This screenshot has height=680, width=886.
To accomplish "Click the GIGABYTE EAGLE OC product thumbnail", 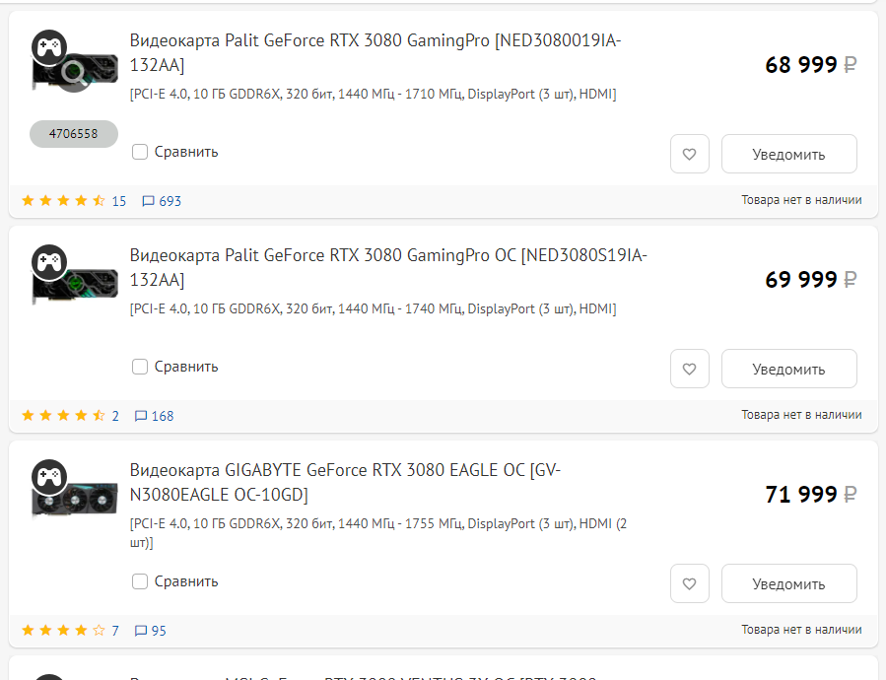I will pos(75,491).
